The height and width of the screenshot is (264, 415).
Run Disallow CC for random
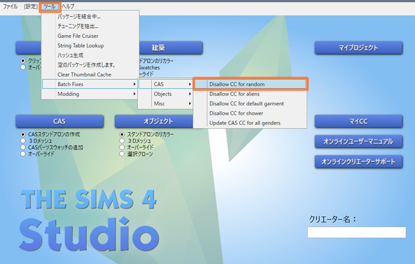250,84
